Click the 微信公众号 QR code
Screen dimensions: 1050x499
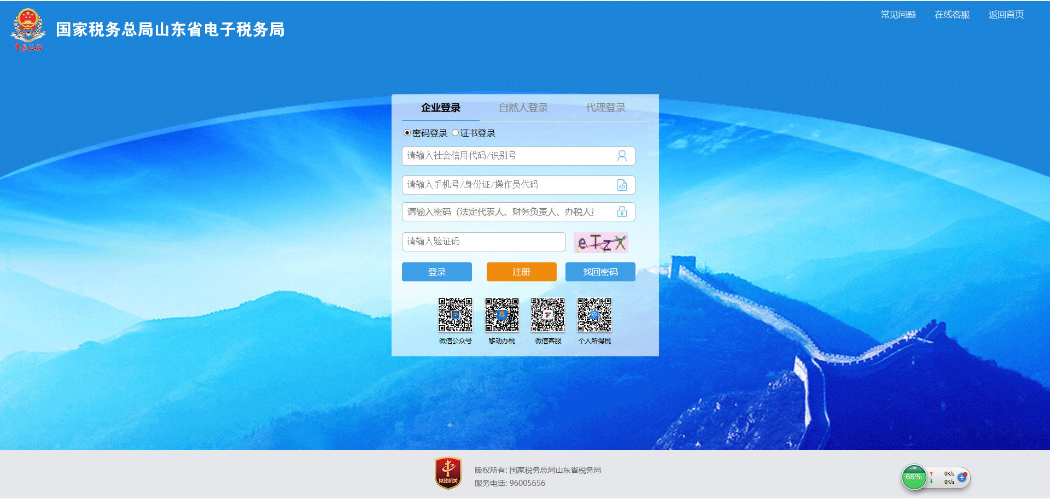tap(455, 315)
